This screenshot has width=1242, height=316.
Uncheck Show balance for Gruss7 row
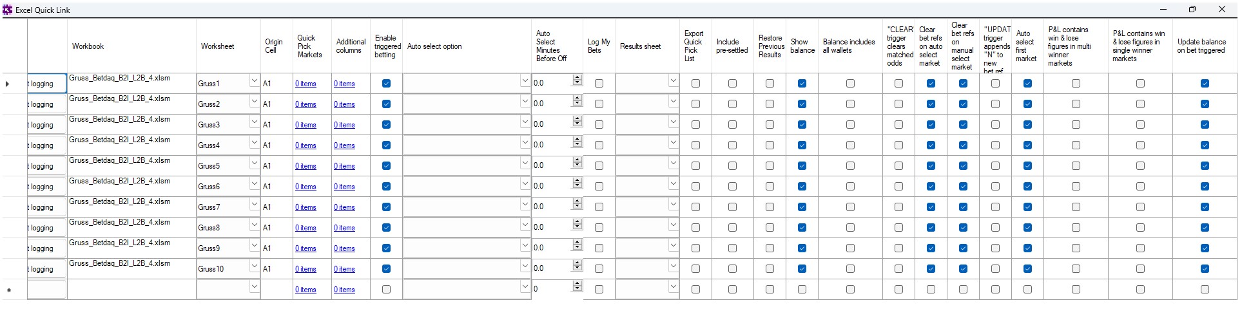802,207
